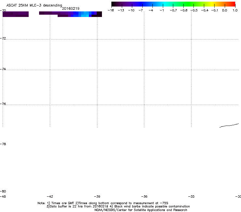Click the longitude label -33
Screen dimensions: 241x212
(191, 197)
